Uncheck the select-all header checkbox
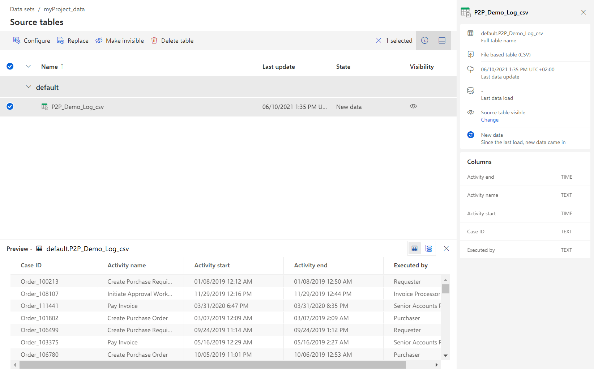 tap(10, 66)
